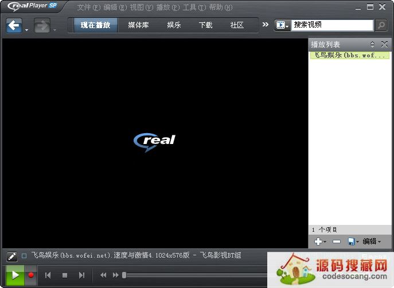Click the plus add-to-playlist button

coord(318,242)
